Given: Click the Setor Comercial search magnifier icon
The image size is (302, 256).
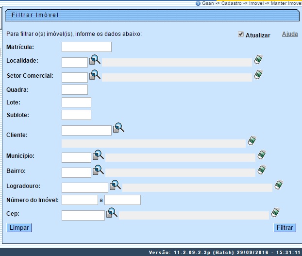Looking at the screenshot, I should (95, 75).
